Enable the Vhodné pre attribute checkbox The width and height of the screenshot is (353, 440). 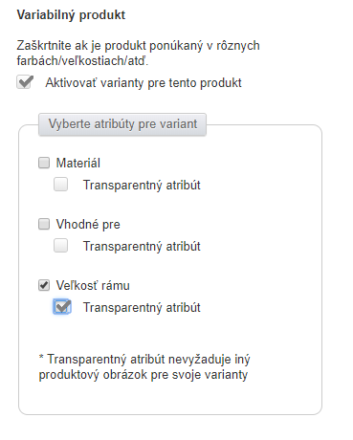point(44,224)
